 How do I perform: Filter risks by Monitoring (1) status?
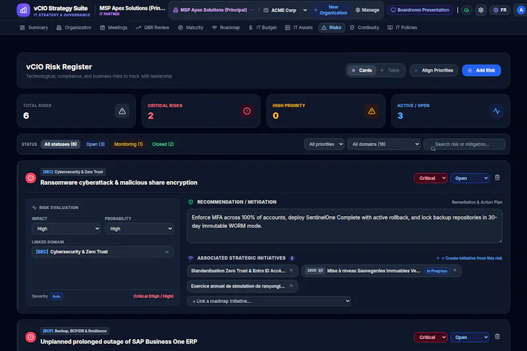point(128,144)
